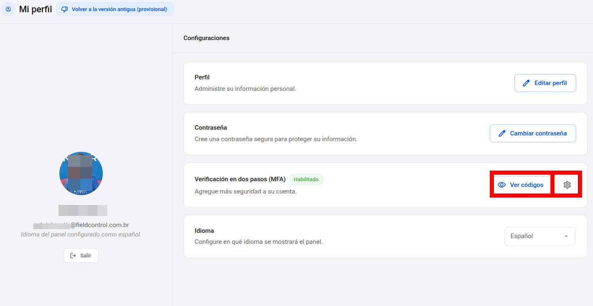This screenshot has width=593, height=306.
Task: Click the Editar perfil button text
Action: click(551, 83)
